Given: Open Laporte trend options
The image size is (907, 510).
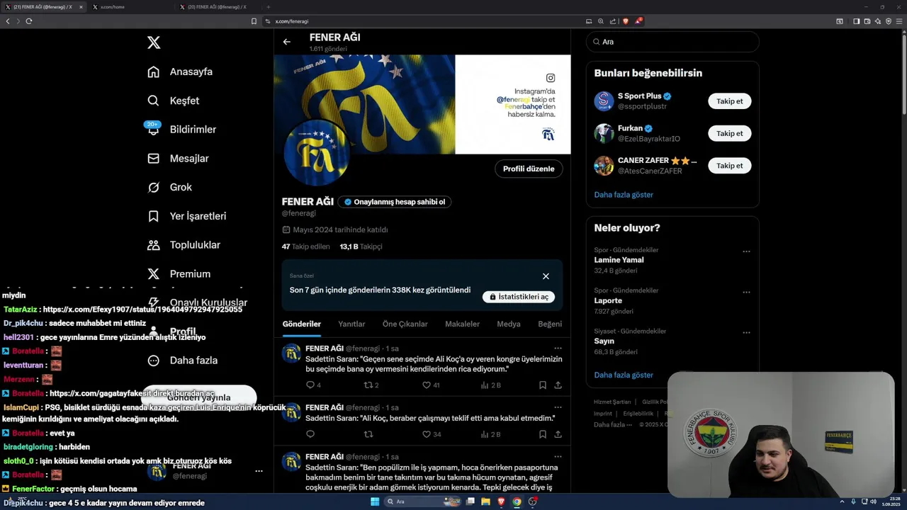Looking at the screenshot, I should pyautogui.click(x=746, y=292).
